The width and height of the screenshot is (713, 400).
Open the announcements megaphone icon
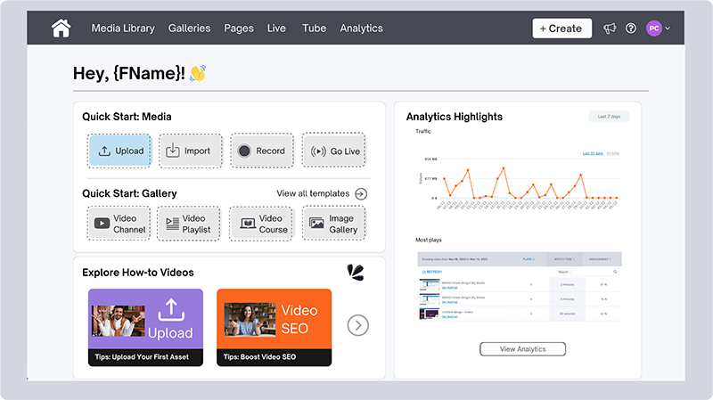pos(610,29)
